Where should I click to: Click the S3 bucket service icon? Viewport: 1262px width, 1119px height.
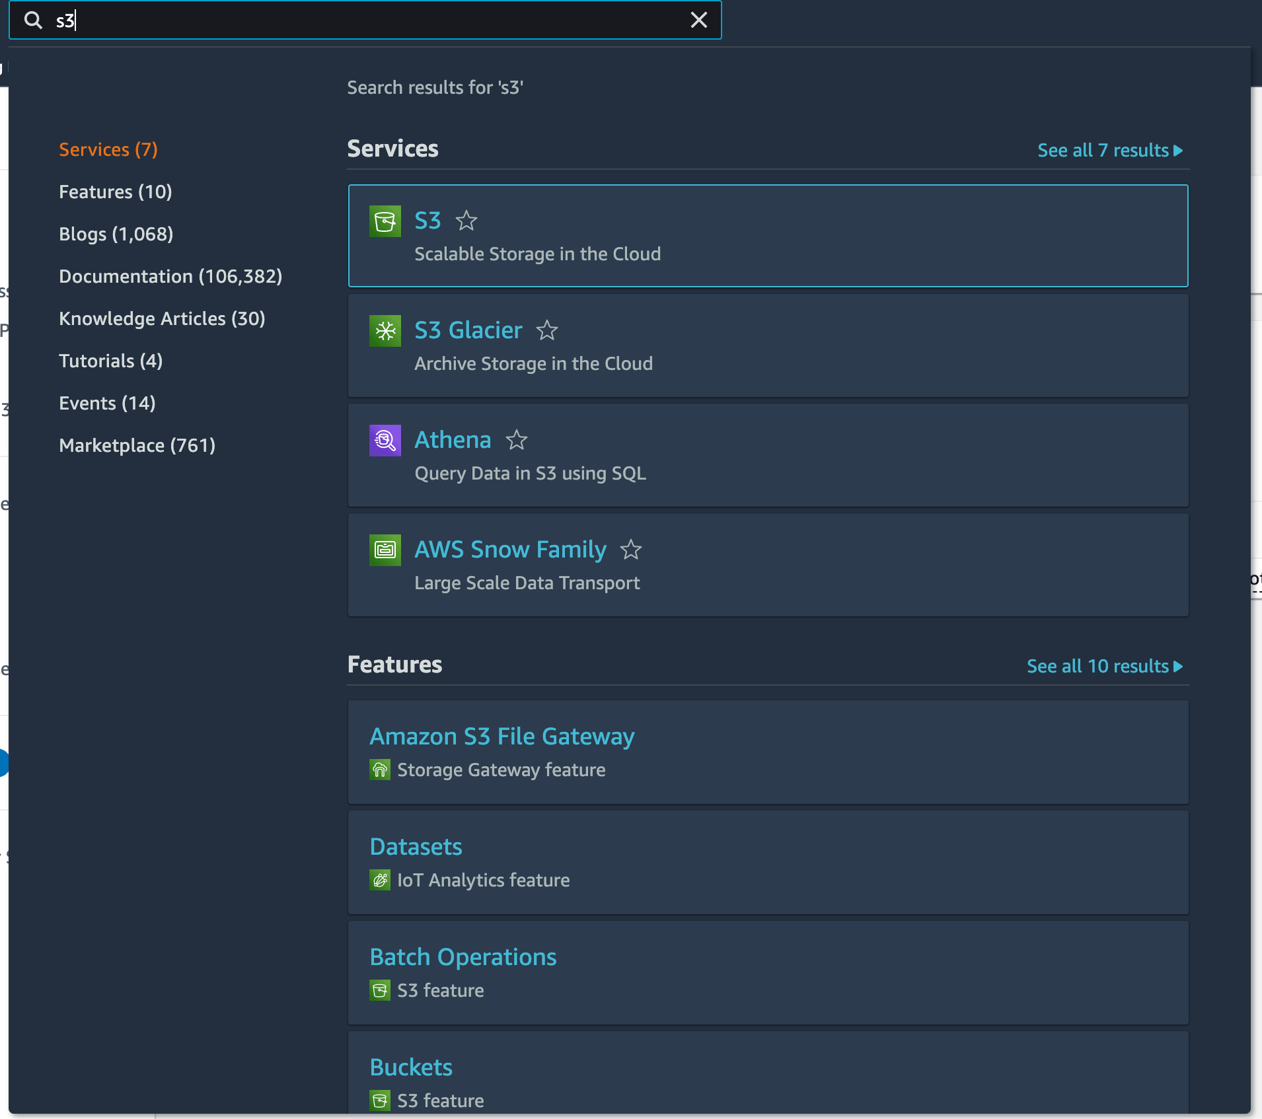pyautogui.click(x=385, y=221)
